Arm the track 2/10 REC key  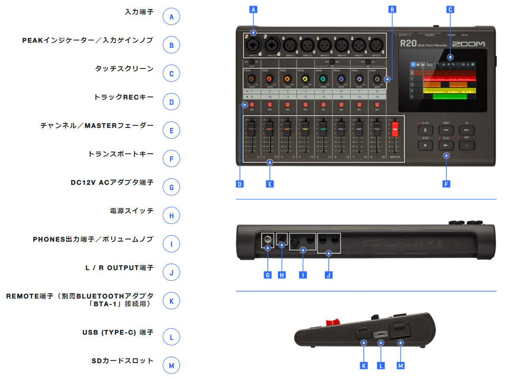click(x=270, y=105)
